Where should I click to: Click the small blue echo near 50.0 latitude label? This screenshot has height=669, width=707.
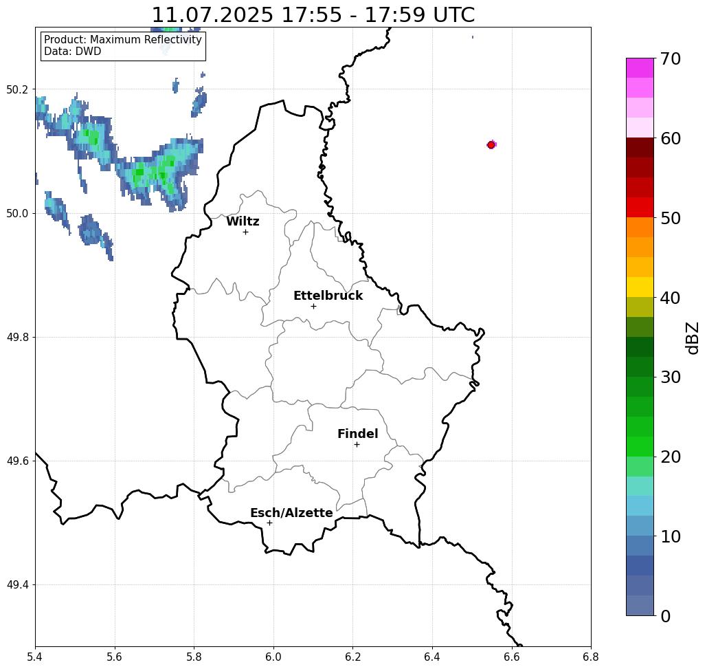click(56, 211)
